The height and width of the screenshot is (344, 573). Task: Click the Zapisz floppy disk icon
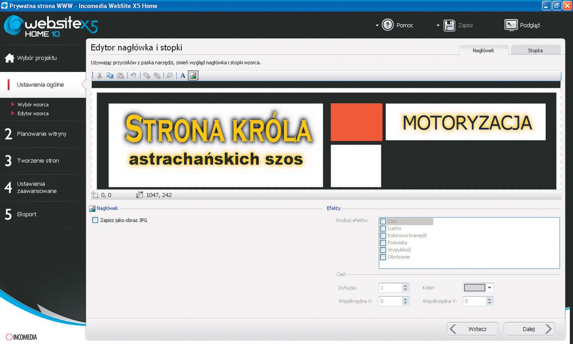pos(449,25)
